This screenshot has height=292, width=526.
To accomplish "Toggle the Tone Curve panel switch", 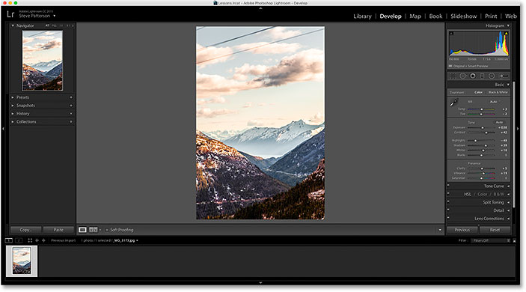I will (448, 185).
